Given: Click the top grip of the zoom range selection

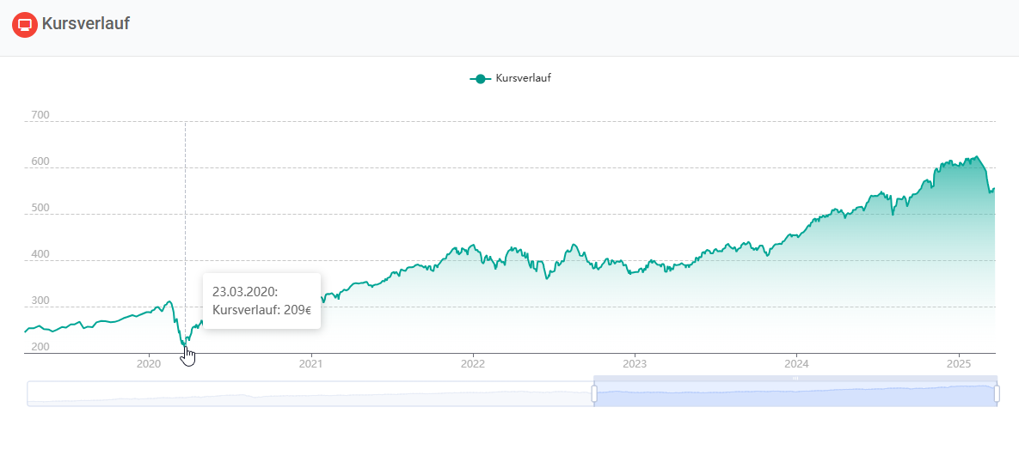Looking at the screenshot, I should pos(795,378).
